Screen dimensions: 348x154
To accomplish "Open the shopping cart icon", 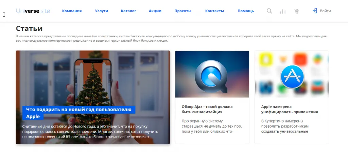I will [296, 11].
